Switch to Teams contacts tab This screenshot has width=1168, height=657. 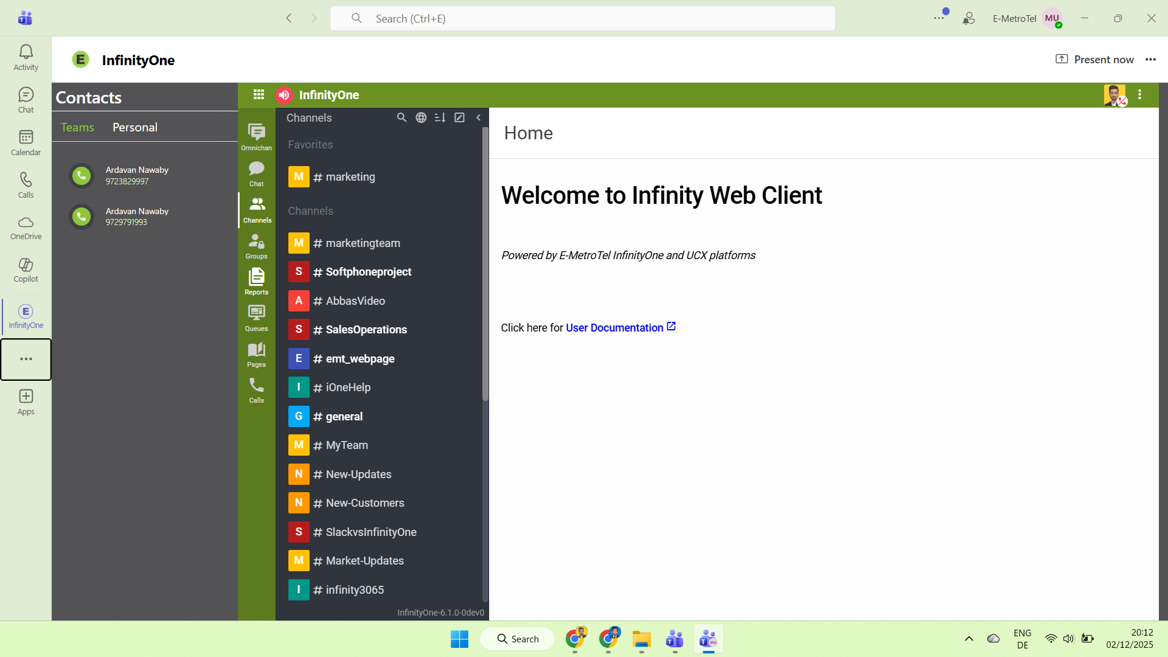pyautogui.click(x=77, y=127)
